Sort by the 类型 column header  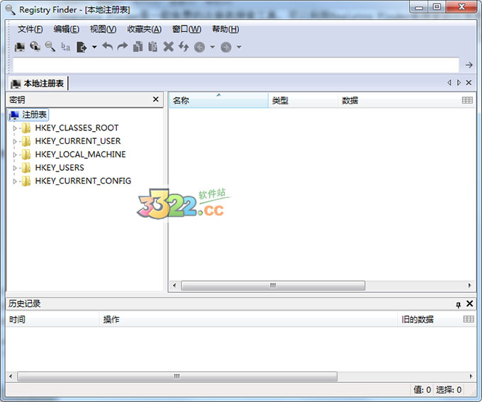coord(303,100)
